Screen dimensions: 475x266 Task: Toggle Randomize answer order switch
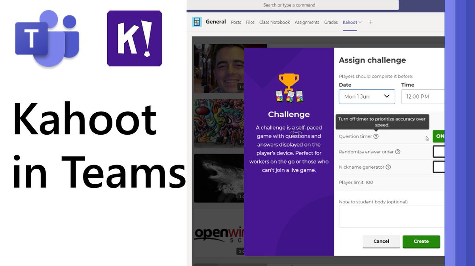click(439, 152)
